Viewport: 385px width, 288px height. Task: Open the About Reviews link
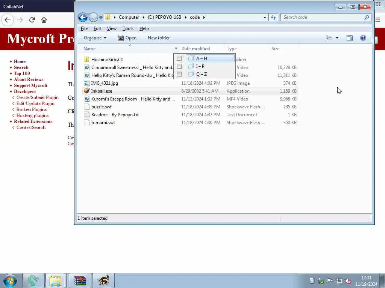click(29, 79)
